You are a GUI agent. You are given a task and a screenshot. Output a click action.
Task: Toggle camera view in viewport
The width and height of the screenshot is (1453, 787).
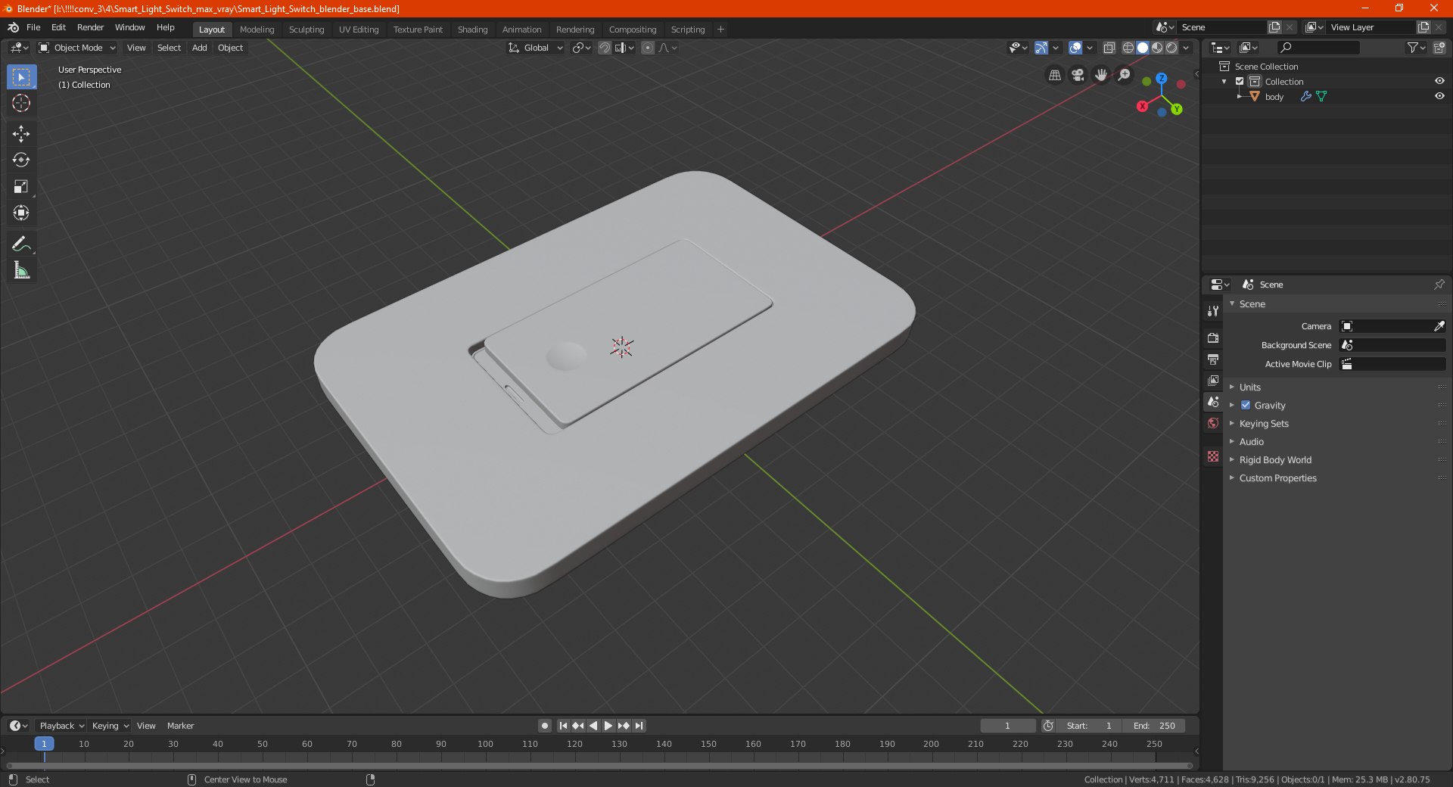click(1078, 75)
